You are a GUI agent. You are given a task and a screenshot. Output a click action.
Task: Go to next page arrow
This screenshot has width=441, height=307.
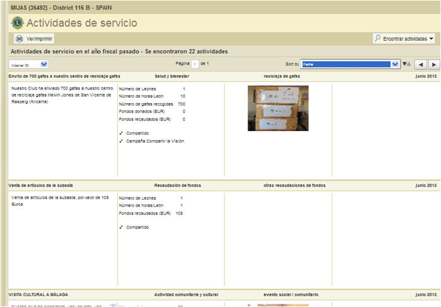point(434,64)
